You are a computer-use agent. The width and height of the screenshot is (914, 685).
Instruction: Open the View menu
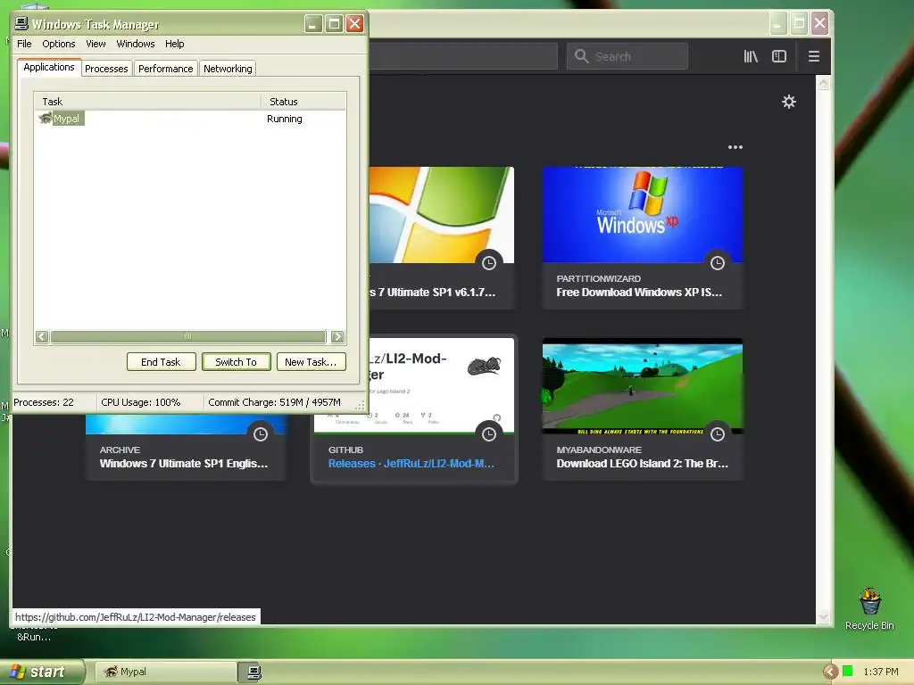tap(96, 44)
